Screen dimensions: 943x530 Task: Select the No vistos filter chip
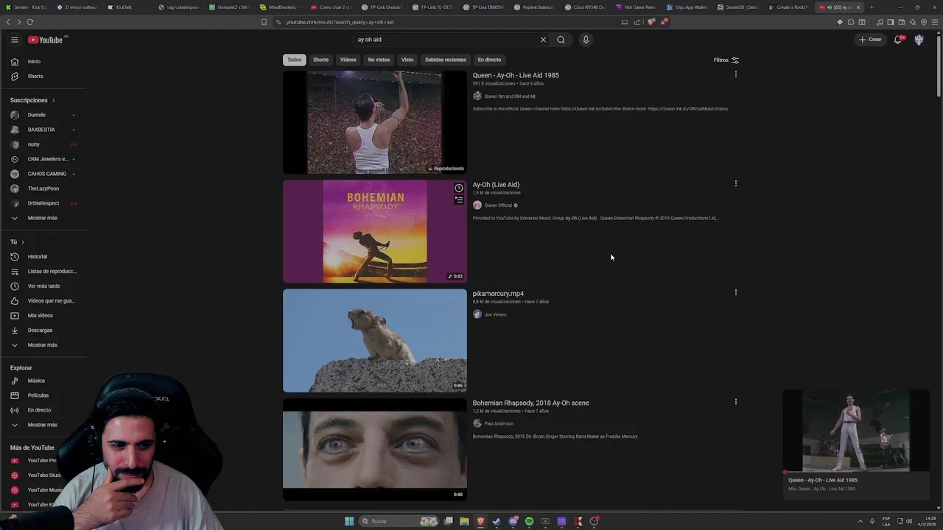coord(379,60)
